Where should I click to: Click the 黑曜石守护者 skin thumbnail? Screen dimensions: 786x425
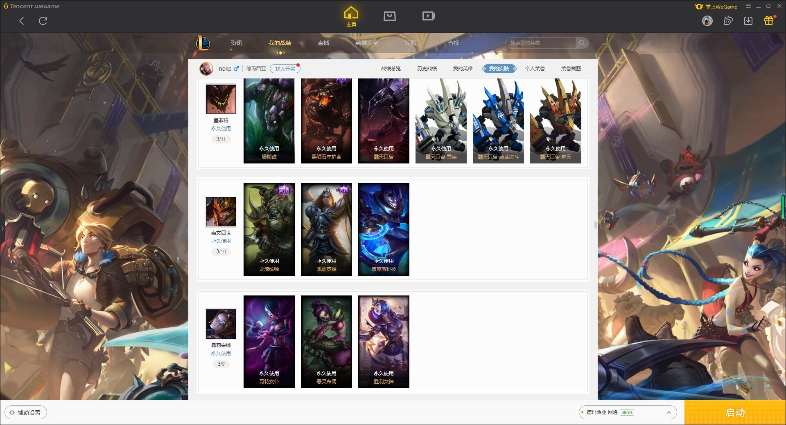pyautogui.click(x=326, y=121)
